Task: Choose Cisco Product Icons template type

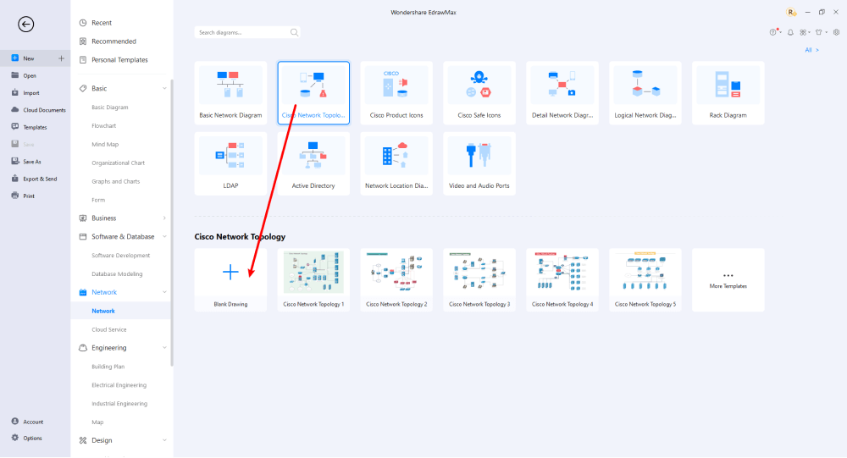Action: coord(396,93)
